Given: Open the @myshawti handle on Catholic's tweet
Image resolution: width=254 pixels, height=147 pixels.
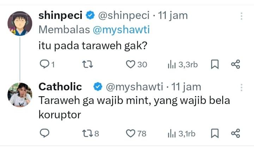Looking at the screenshot, I should tap(134, 86).
